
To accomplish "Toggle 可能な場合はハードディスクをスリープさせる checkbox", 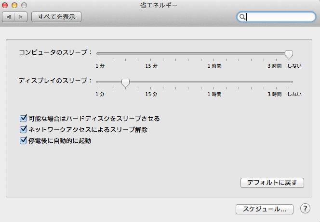I will pos(23,118).
